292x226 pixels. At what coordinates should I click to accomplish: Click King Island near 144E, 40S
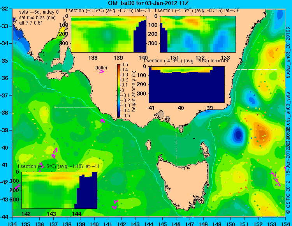click(x=148, y=145)
